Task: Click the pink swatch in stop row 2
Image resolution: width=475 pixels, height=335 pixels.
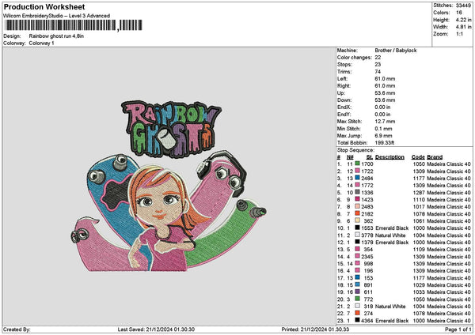Action: 358,171
